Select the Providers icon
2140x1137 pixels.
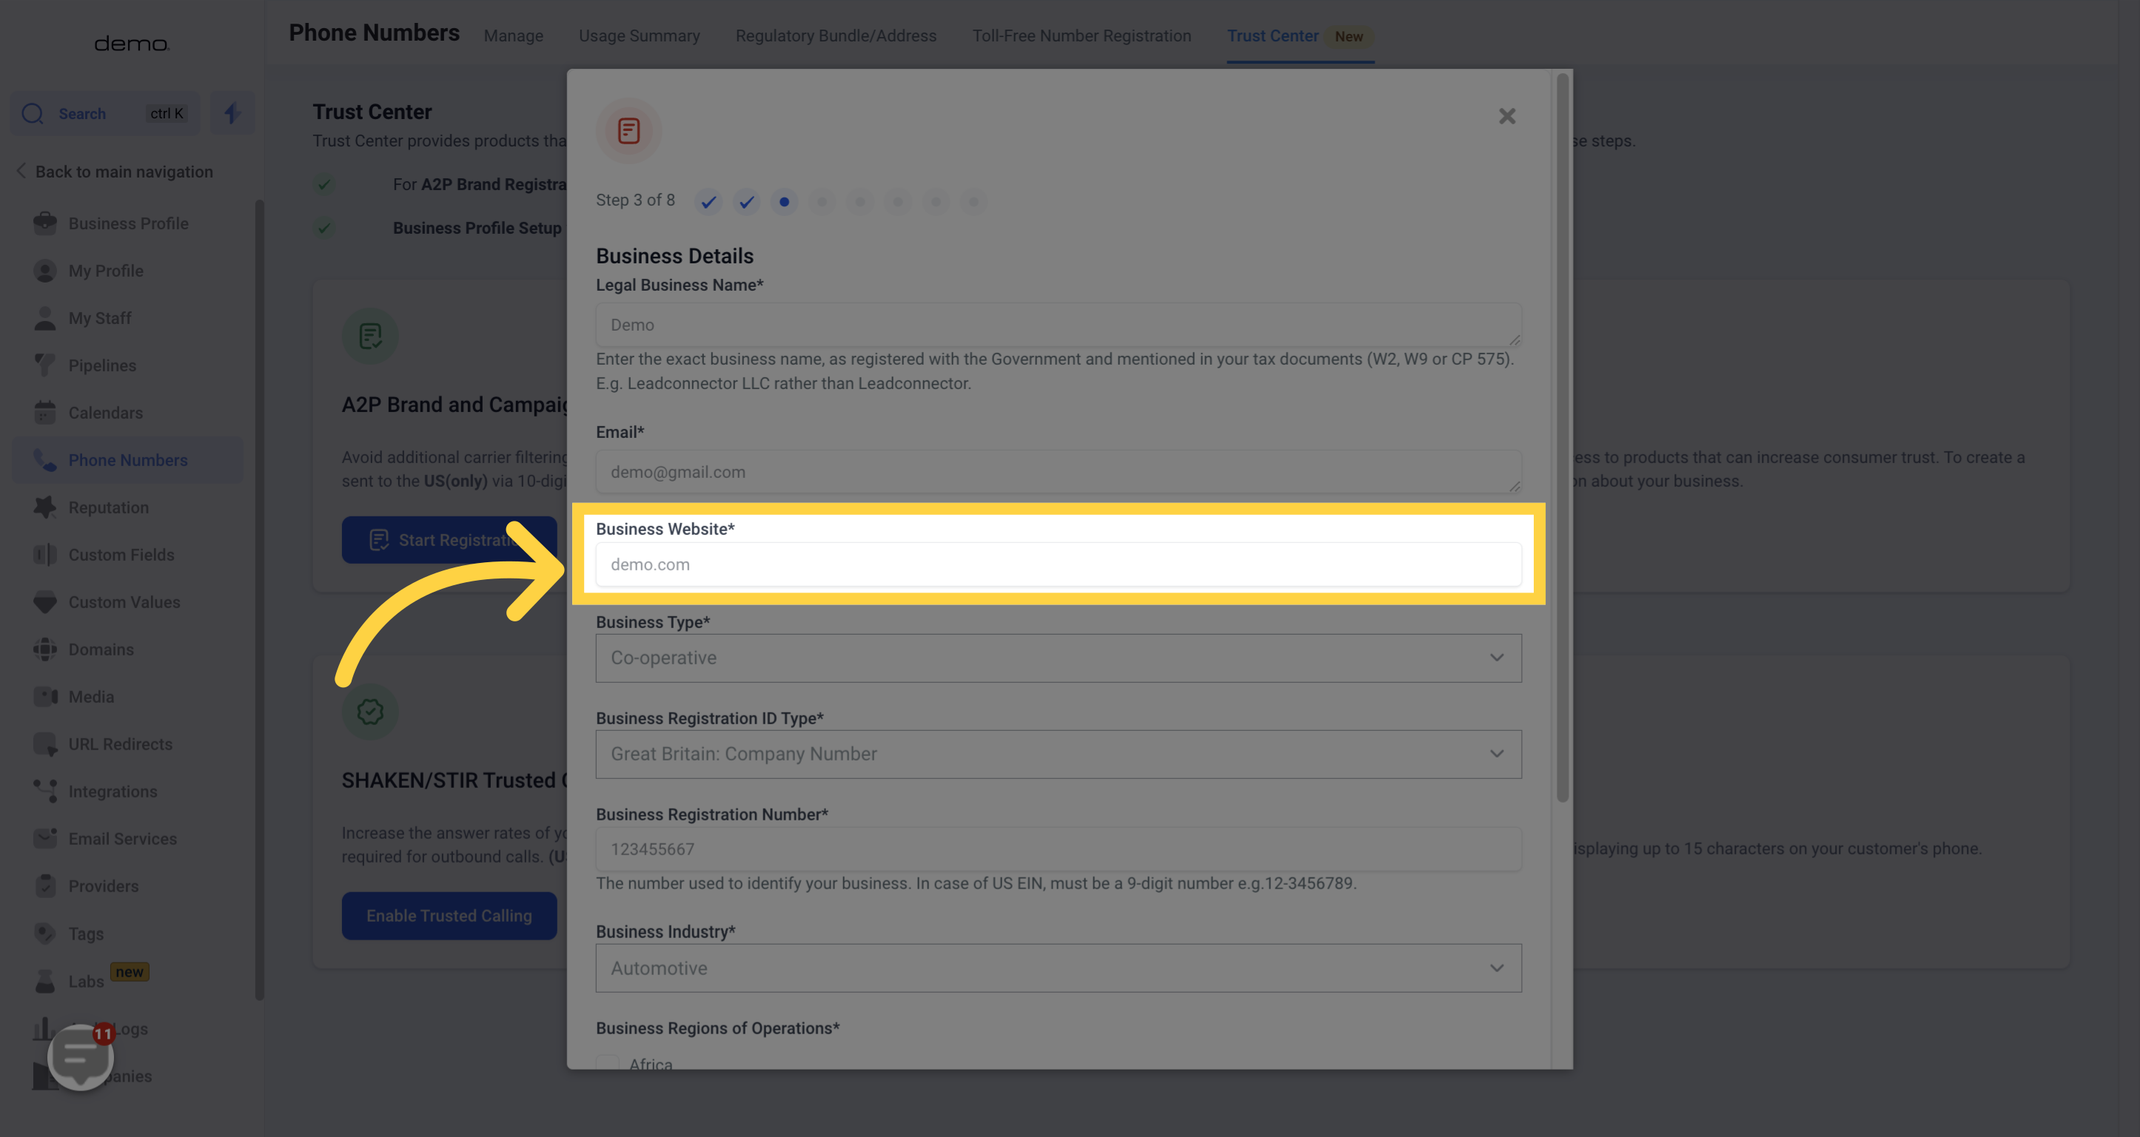[45, 885]
